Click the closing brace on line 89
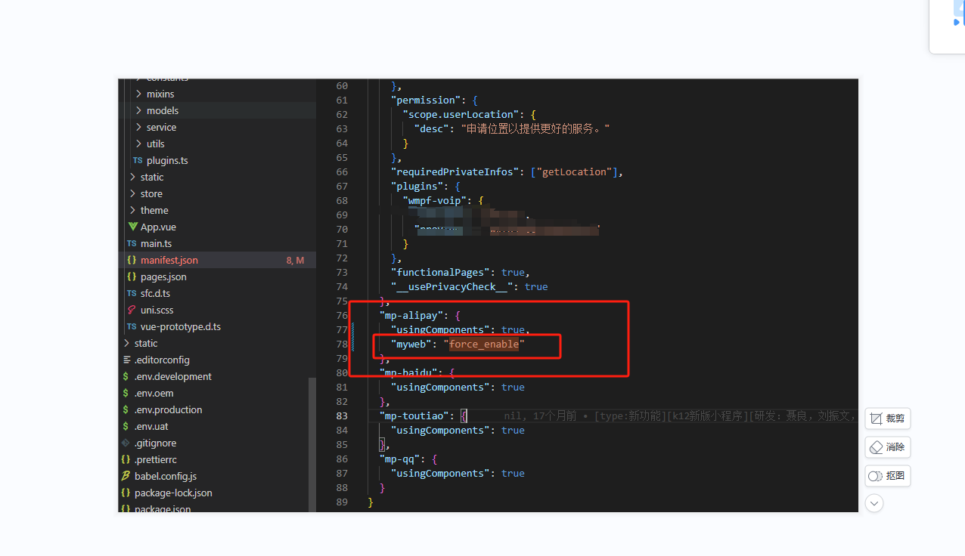The image size is (965, 556). [x=371, y=502]
